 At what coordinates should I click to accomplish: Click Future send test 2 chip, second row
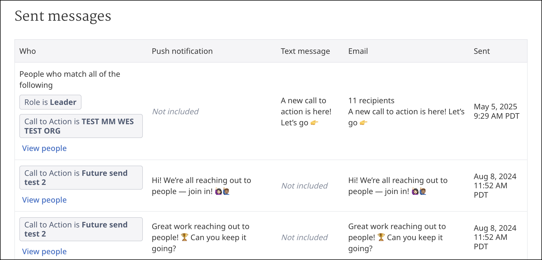(x=81, y=178)
